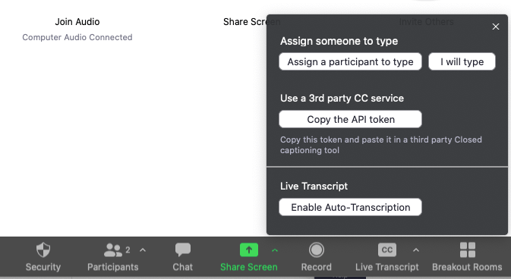Open the Breakout Rooms grid icon
Image resolution: width=511 pixels, height=279 pixels.
tap(467, 250)
